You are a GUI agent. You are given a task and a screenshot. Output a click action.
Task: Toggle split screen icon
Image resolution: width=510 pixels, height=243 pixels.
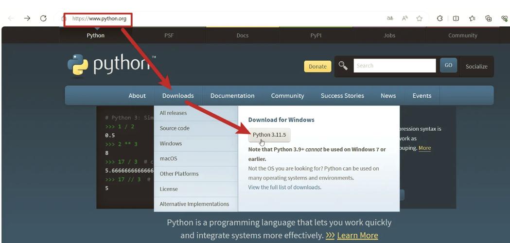click(x=456, y=18)
